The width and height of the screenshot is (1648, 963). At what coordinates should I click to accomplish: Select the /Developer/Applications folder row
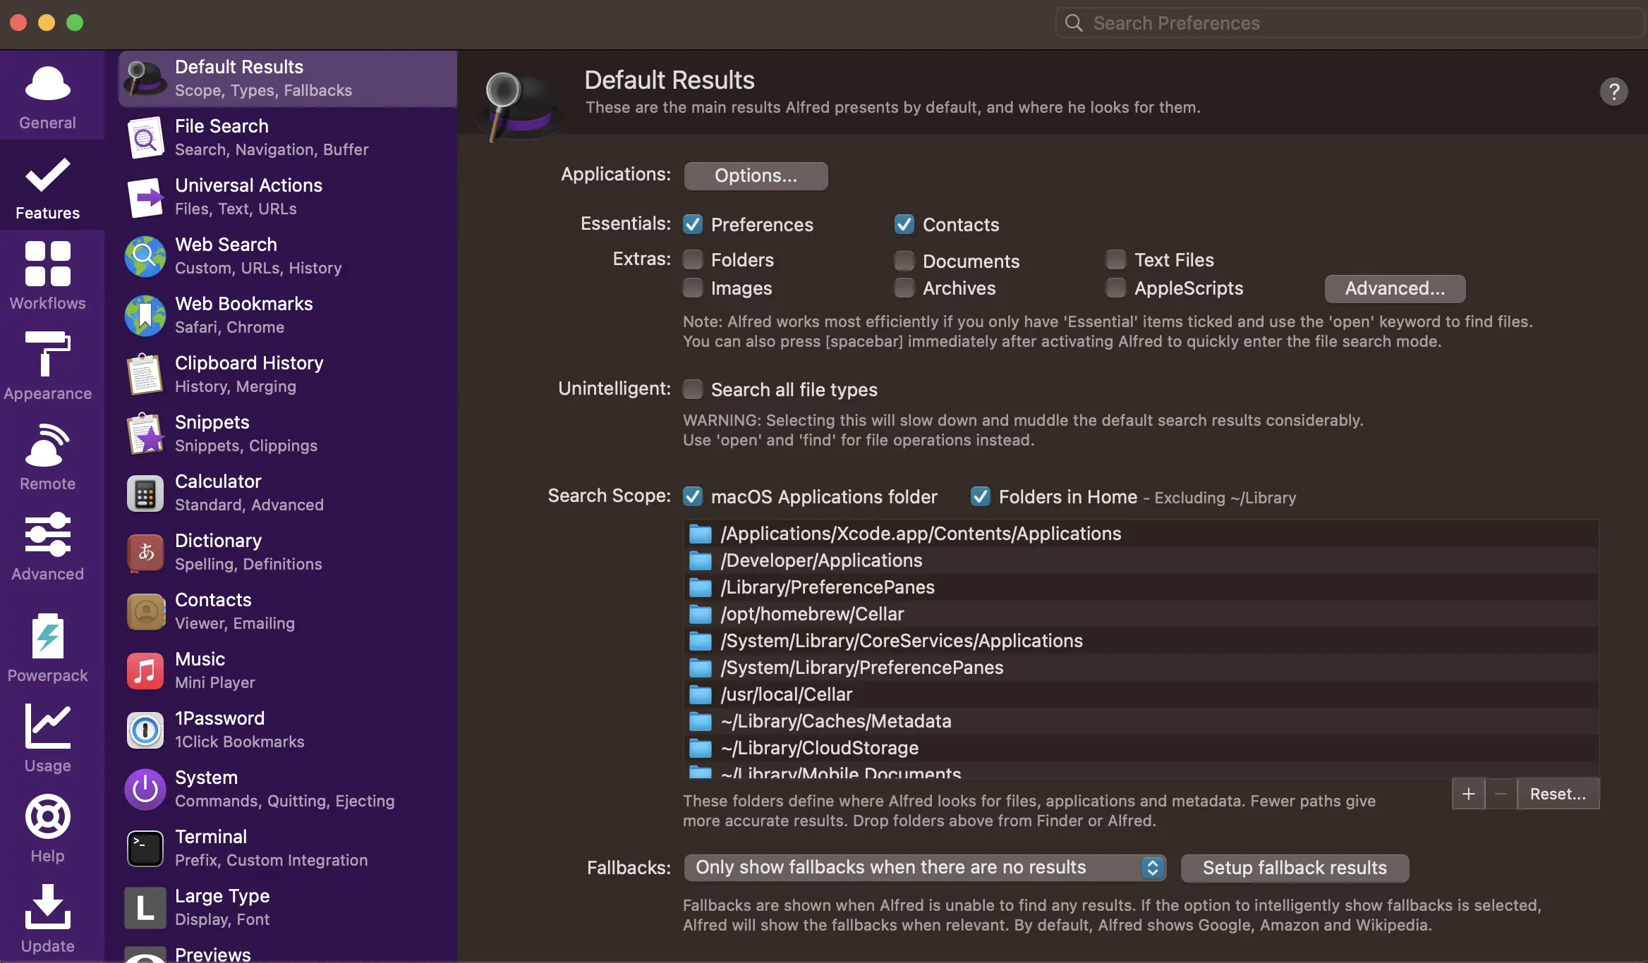pos(1141,560)
